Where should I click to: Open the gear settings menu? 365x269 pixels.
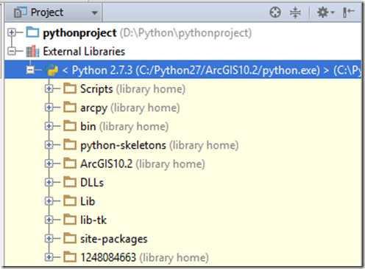tap(325, 13)
